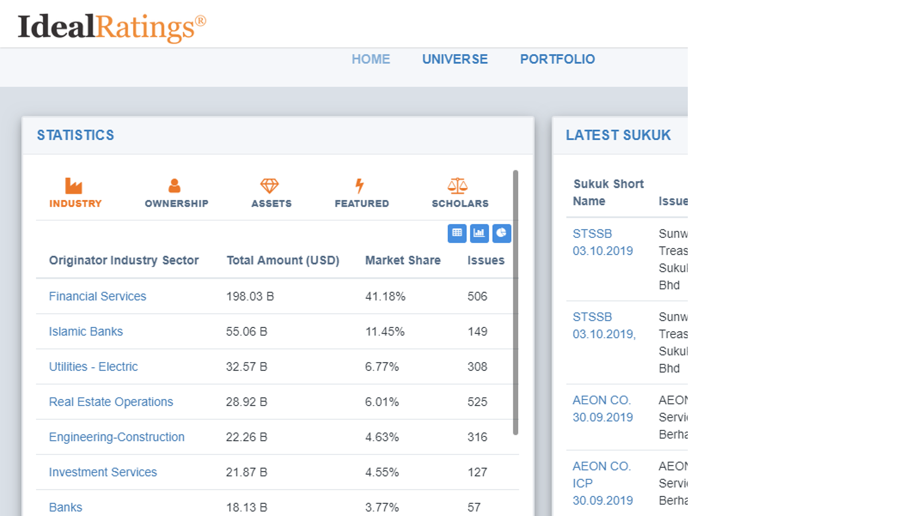
Task: Select the Engineering-Construction link
Action: 116,437
